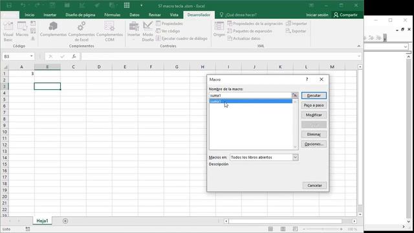Switch to Page Break Preview icon

pos(295,229)
